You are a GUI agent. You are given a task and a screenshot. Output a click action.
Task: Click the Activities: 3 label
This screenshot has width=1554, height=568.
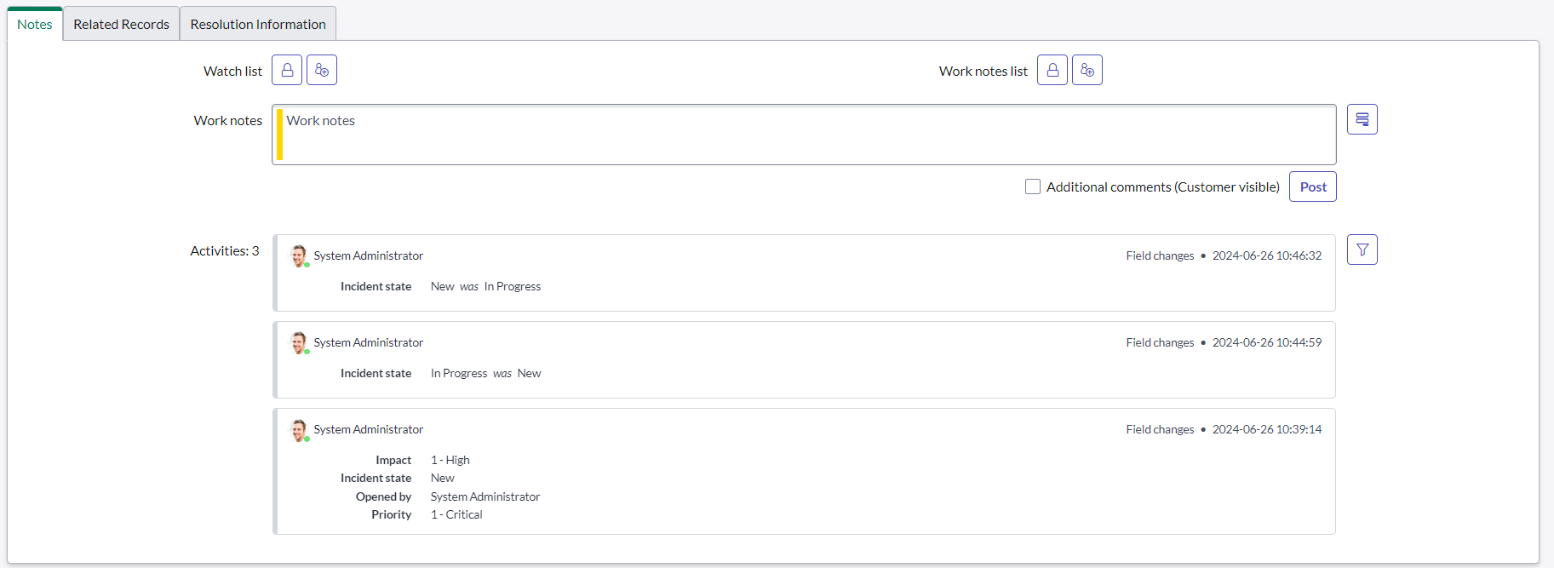click(224, 250)
